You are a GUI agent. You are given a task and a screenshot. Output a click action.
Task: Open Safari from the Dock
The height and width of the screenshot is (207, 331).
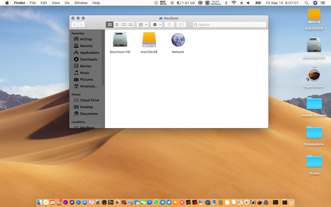pyautogui.click(x=79, y=202)
